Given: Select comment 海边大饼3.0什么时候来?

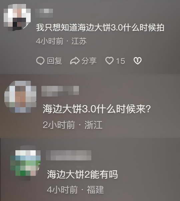Looking at the screenshot, I should pos(97,109).
